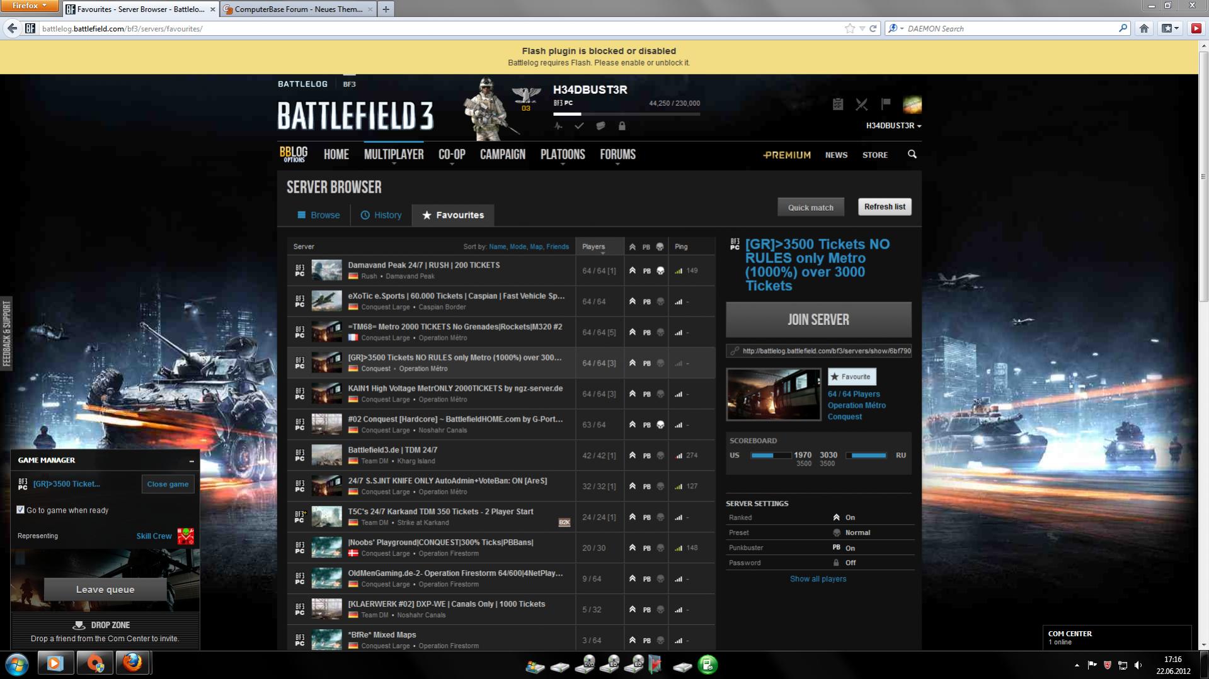Click Show all players link
Image resolution: width=1209 pixels, height=679 pixels.
coord(818,579)
